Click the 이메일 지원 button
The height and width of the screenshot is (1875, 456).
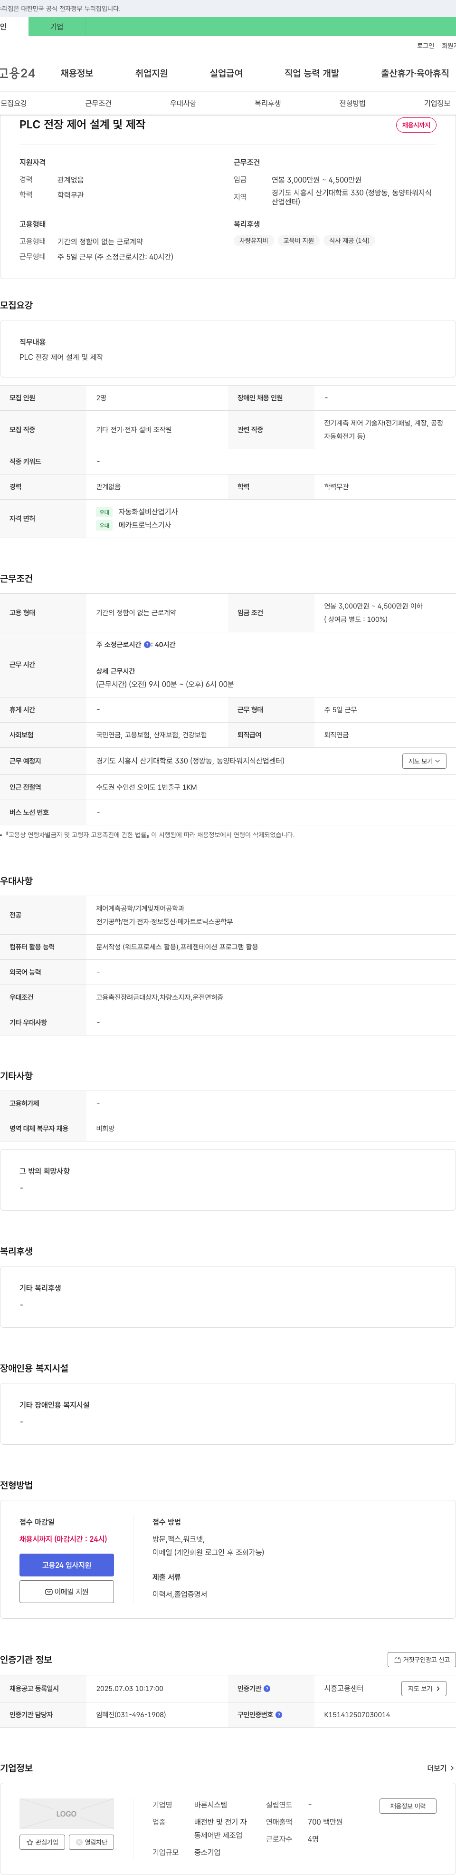point(67,1591)
